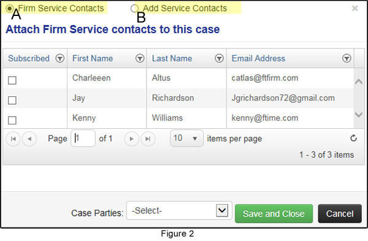Go to the previous page arrow
Viewport: 368px width, 241px height.
click(x=29, y=139)
